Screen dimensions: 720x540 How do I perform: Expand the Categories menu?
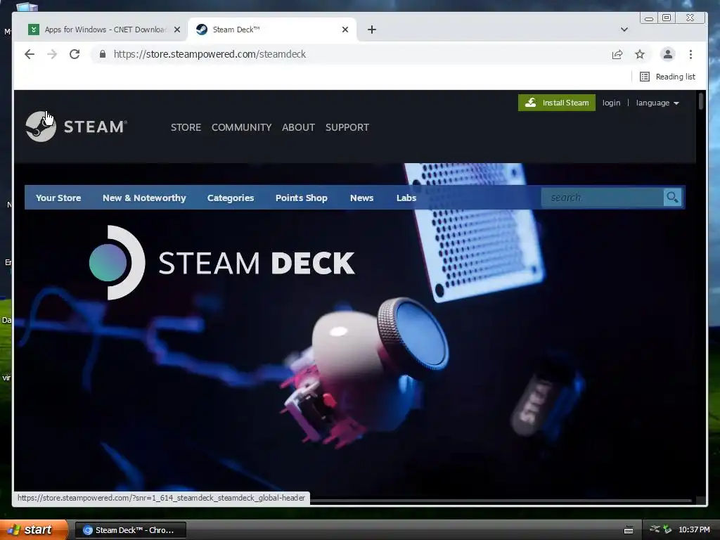231,198
